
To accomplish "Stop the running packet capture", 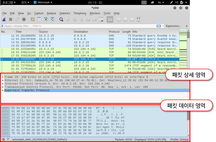I will coord(11,19).
